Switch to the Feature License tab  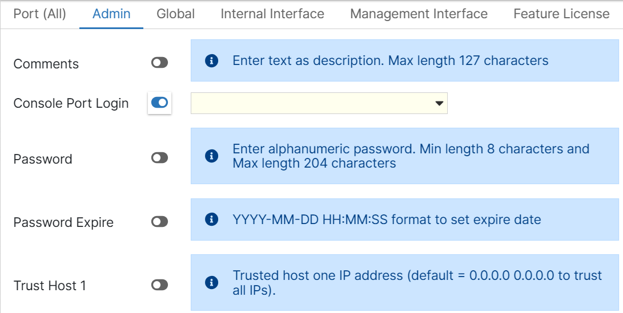coord(561,14)
